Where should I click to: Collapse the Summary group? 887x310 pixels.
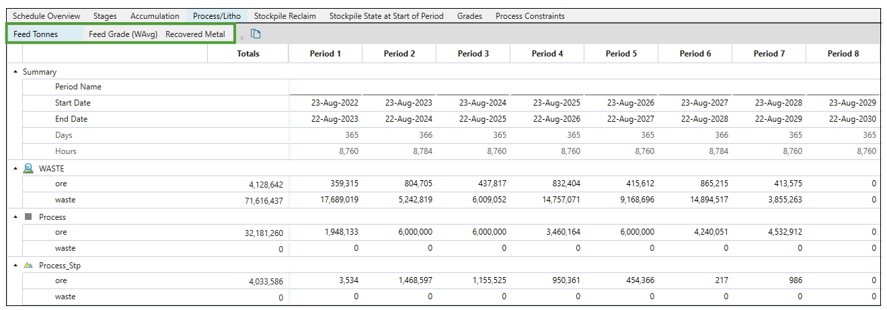(16, 72)
